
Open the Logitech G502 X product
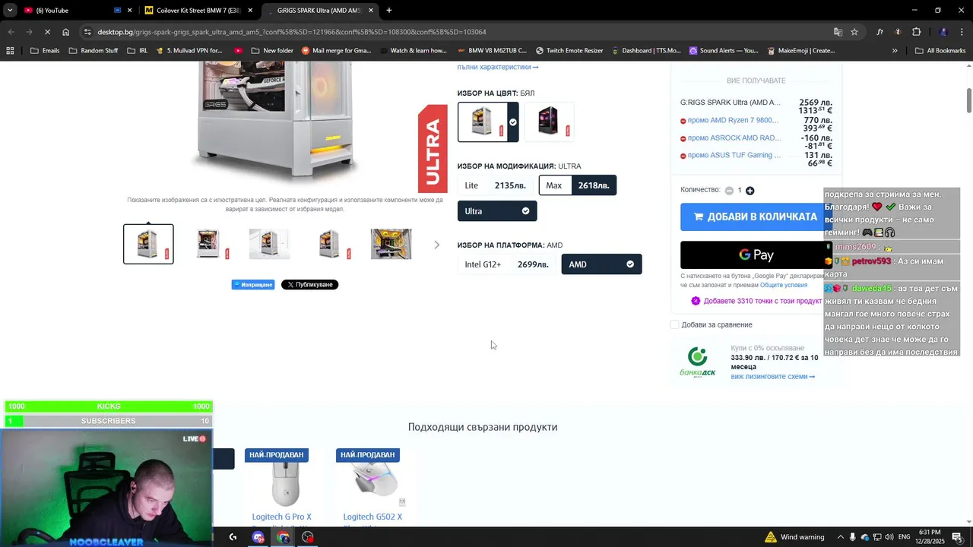pyautogui.click(x=372, y=517)
